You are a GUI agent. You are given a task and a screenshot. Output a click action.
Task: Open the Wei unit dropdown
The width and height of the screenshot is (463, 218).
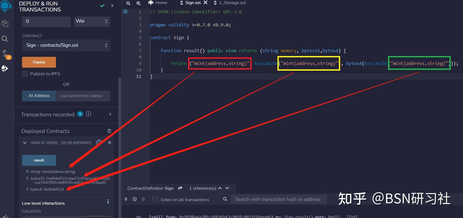coord(92,21)
